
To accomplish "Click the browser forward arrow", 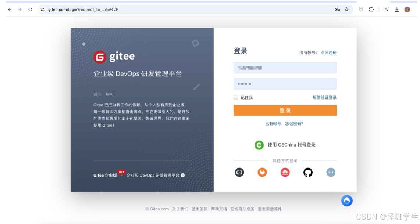I will (x=20, y=10).
